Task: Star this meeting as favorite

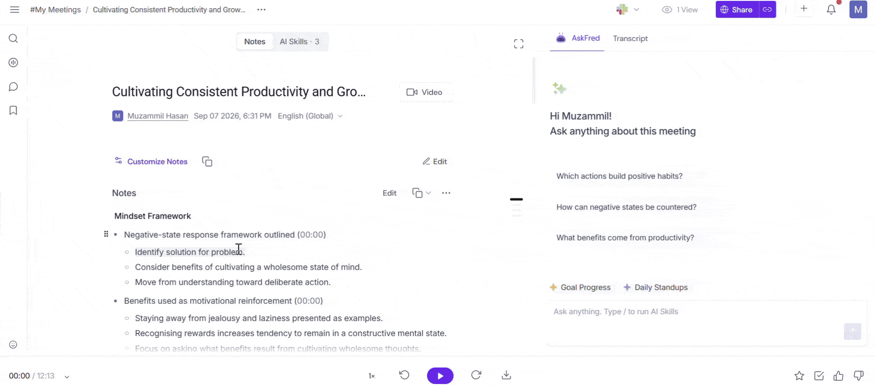Action: coord(799,376)
